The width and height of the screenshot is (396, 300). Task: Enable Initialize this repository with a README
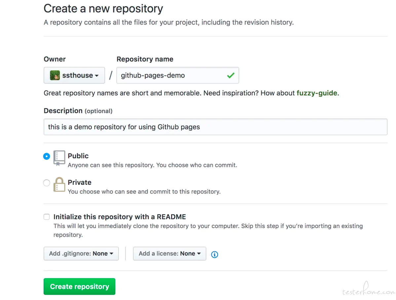47,217
